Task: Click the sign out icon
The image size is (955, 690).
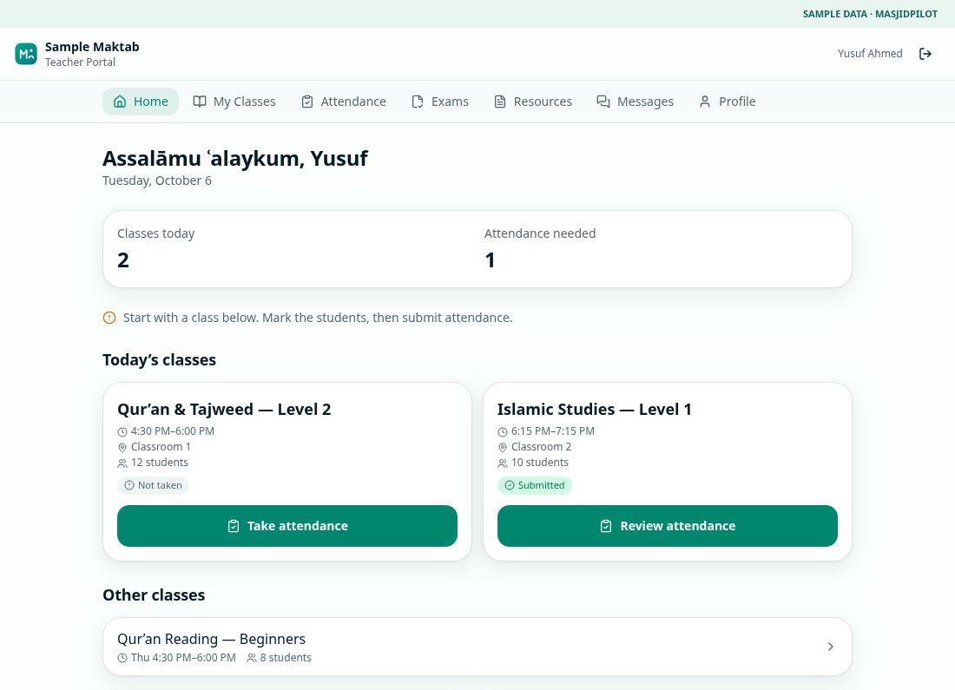Action: 925,54
